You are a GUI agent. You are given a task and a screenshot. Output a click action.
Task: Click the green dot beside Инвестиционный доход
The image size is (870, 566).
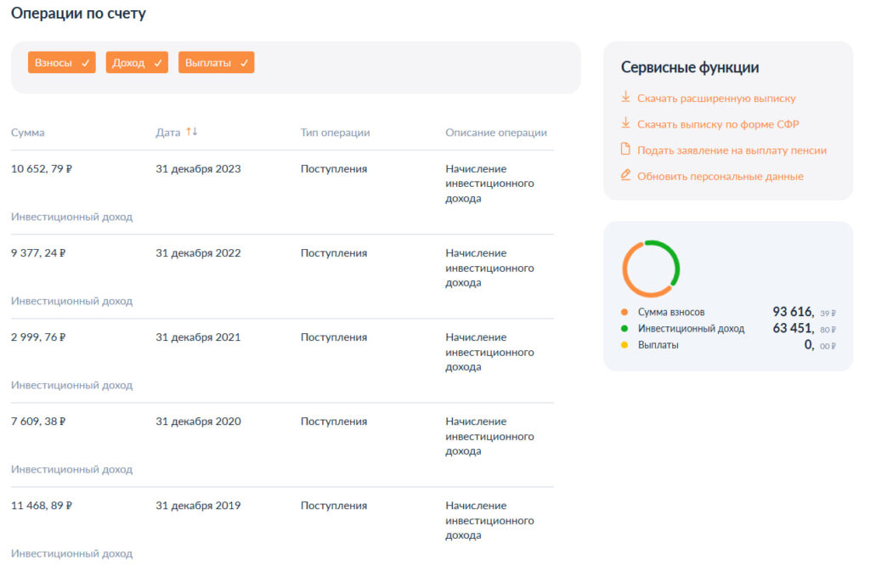click(x=624, y=329)
